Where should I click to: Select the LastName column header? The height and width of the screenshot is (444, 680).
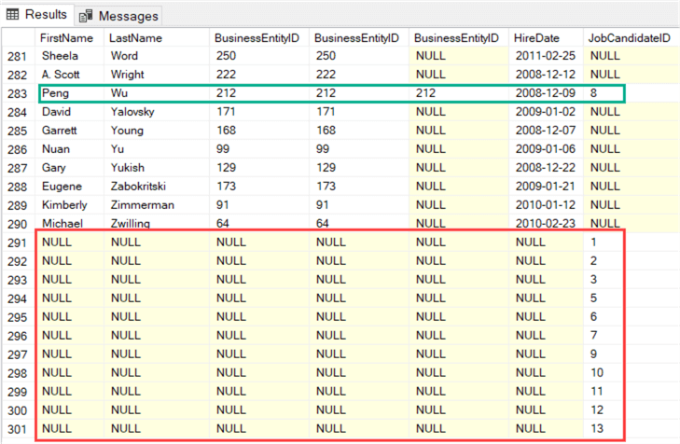(x=156, y=37)
